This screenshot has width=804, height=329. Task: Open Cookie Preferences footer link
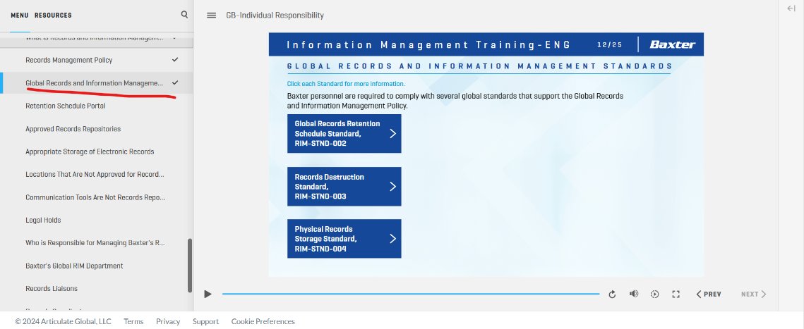[x=263, y=321]
